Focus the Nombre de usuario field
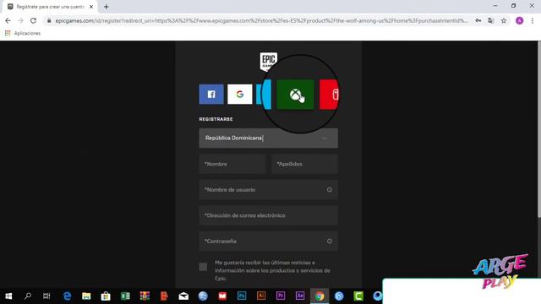The height and width of the screenshot is (304, 541). pos(269,189)
